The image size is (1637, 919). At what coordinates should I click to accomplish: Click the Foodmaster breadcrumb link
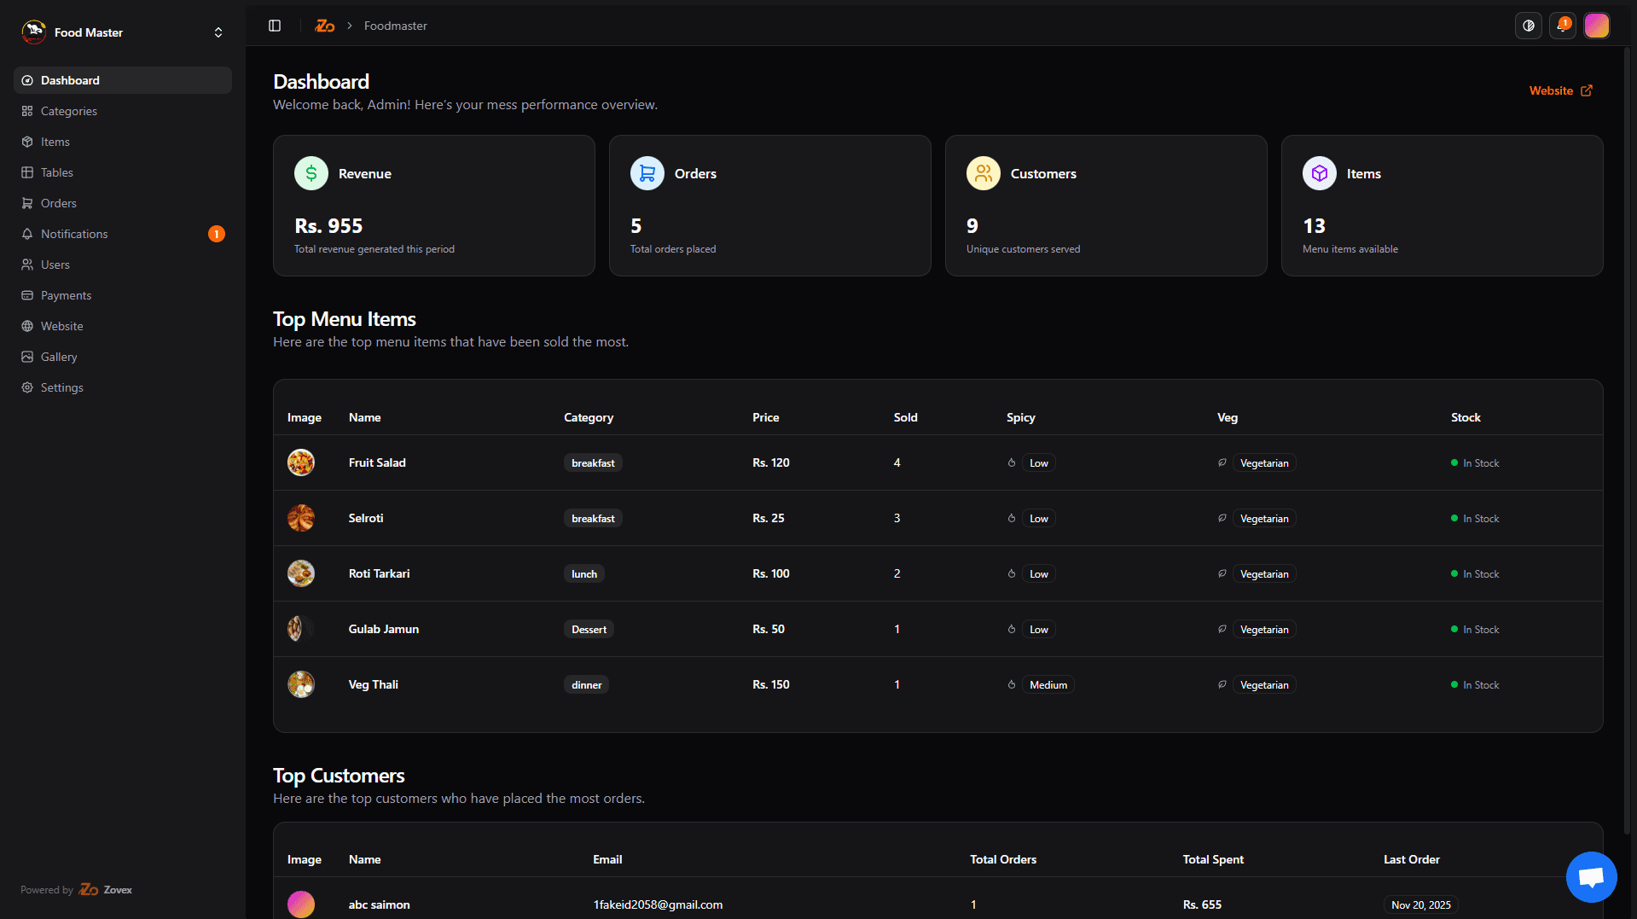click(396, 26)
